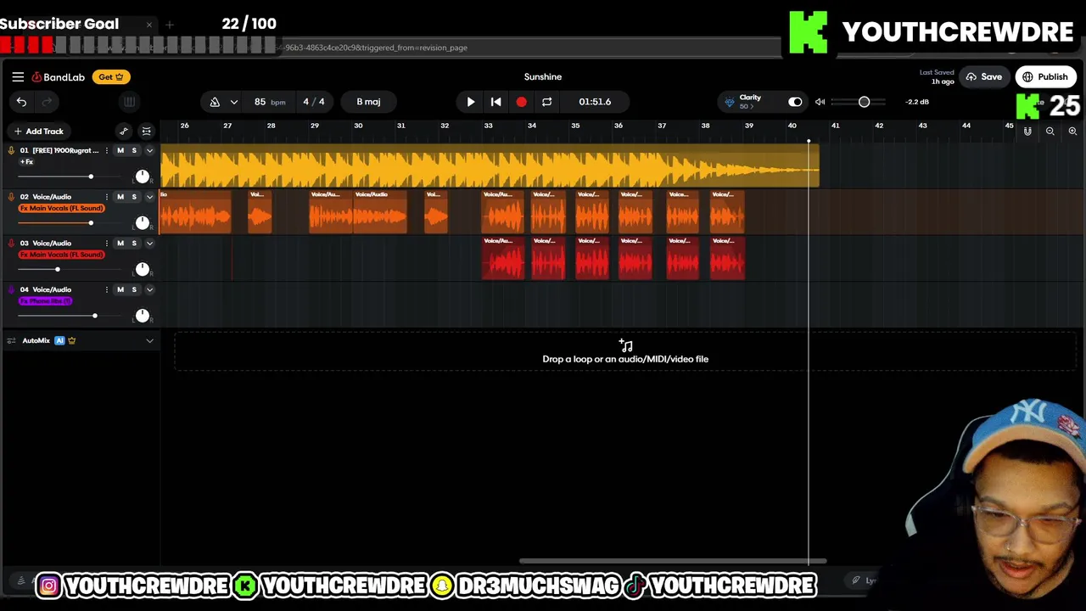Start playback with the play button
The width and height of the screenshot is (1086, 611).
click(471, 102)
